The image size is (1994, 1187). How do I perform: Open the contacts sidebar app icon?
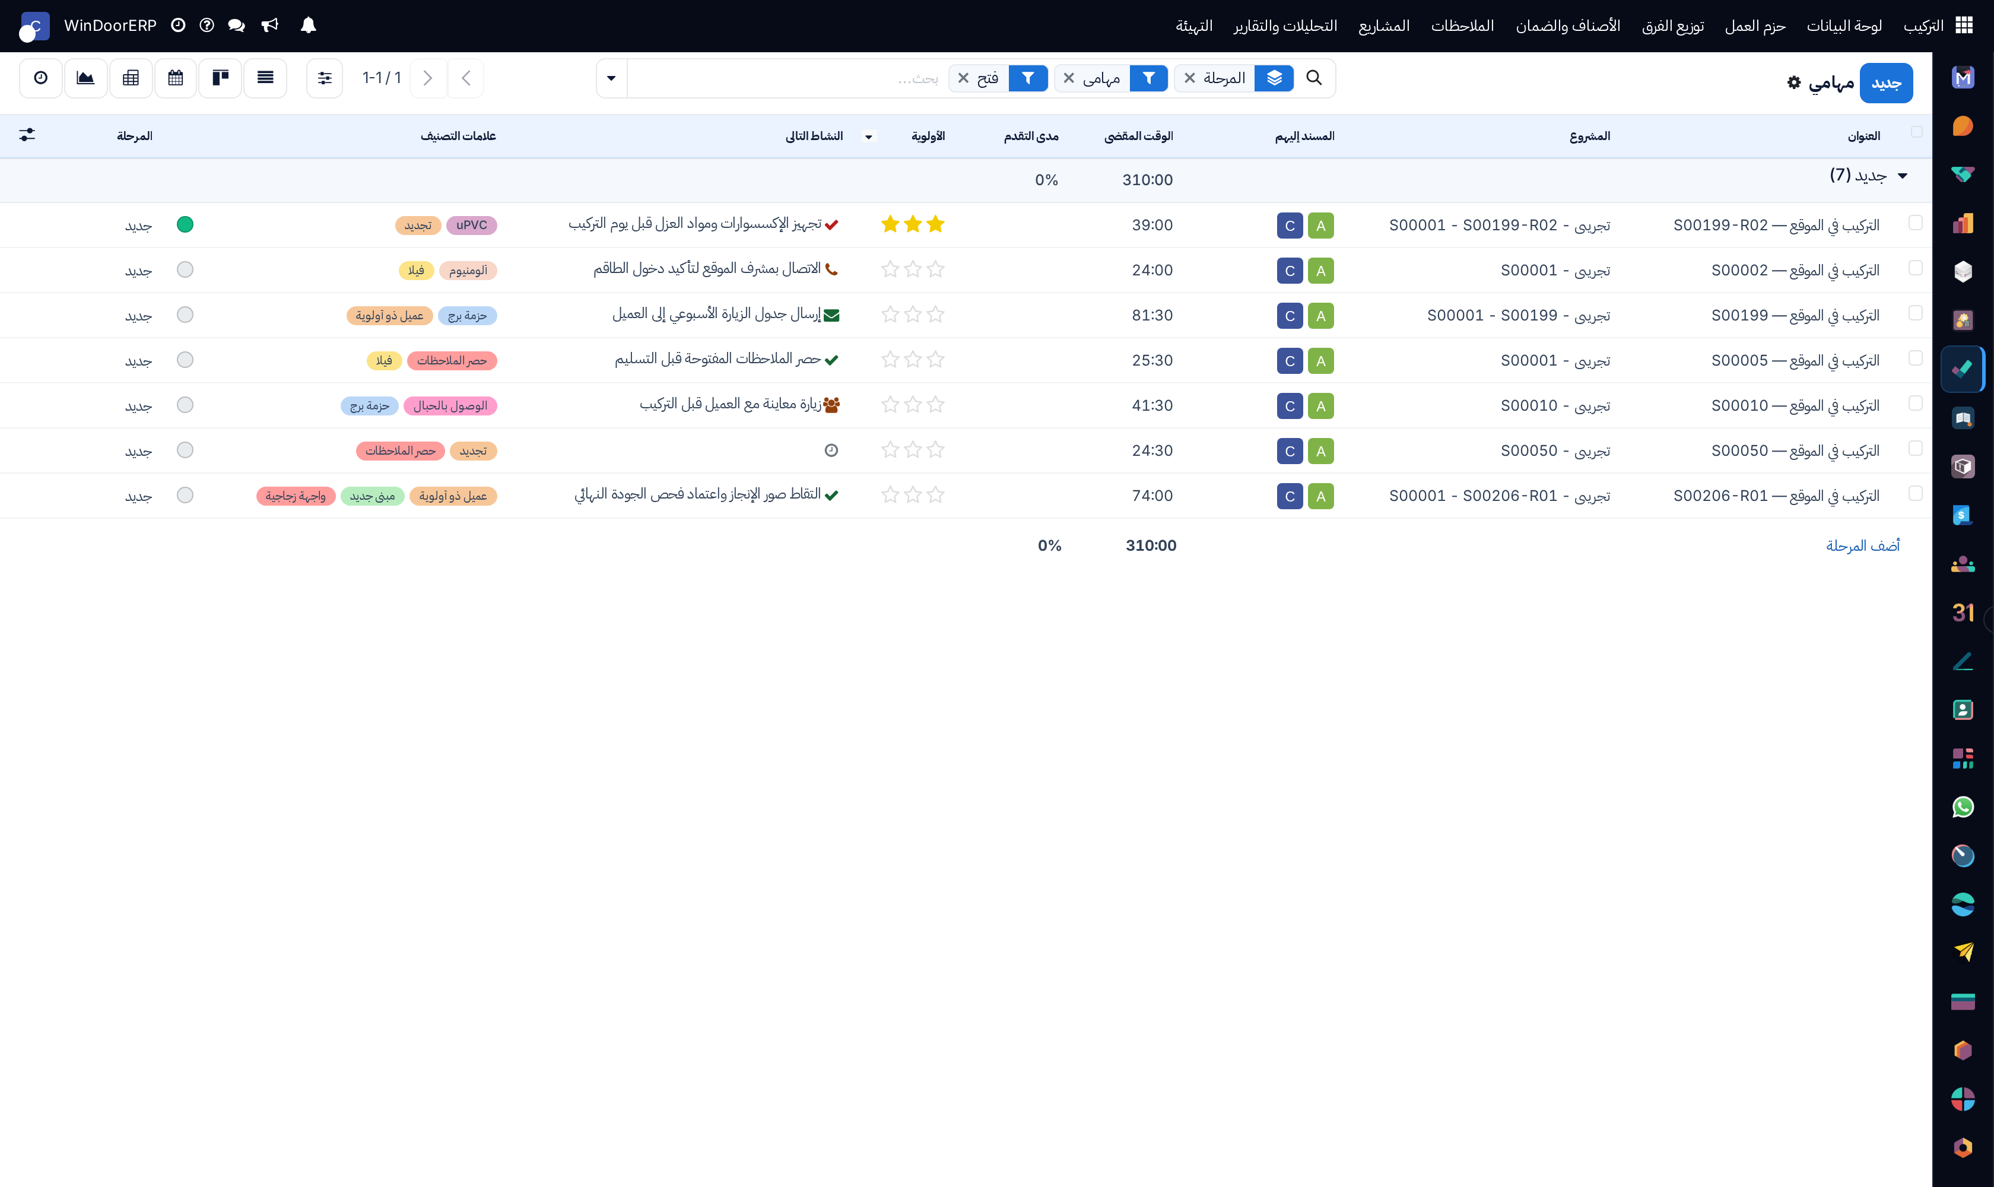coord(1963,709)
